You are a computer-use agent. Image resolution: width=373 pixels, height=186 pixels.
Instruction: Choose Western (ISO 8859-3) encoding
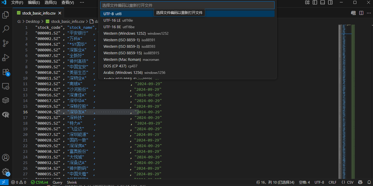[187, 46]
